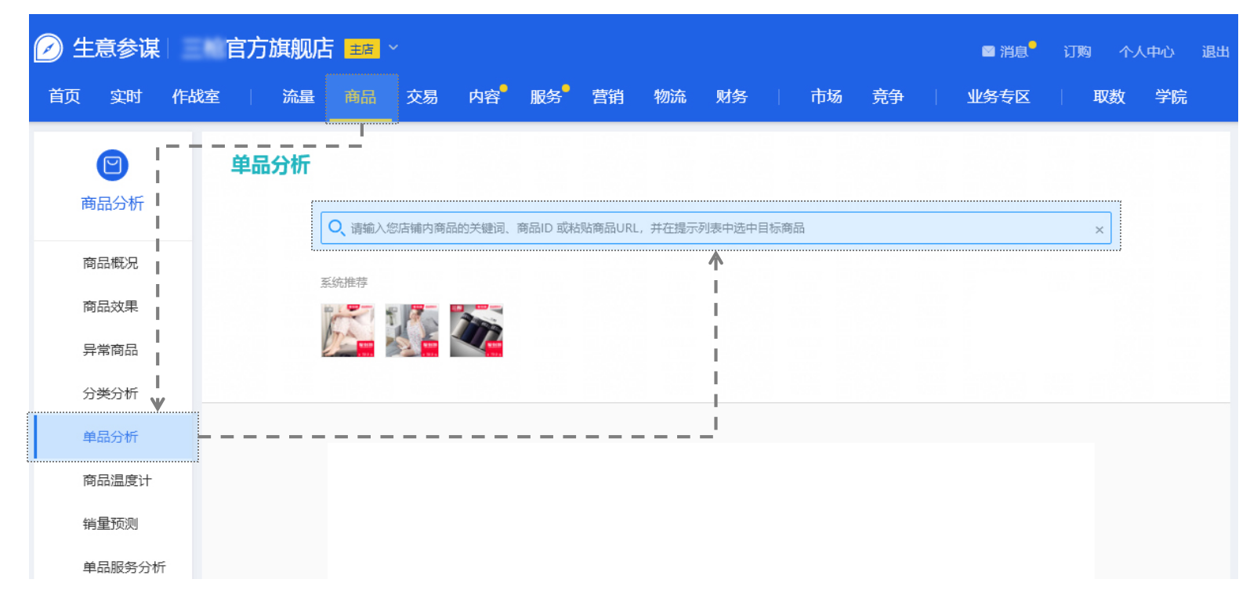Open 消息 envelope message icon

pos(988,52)
